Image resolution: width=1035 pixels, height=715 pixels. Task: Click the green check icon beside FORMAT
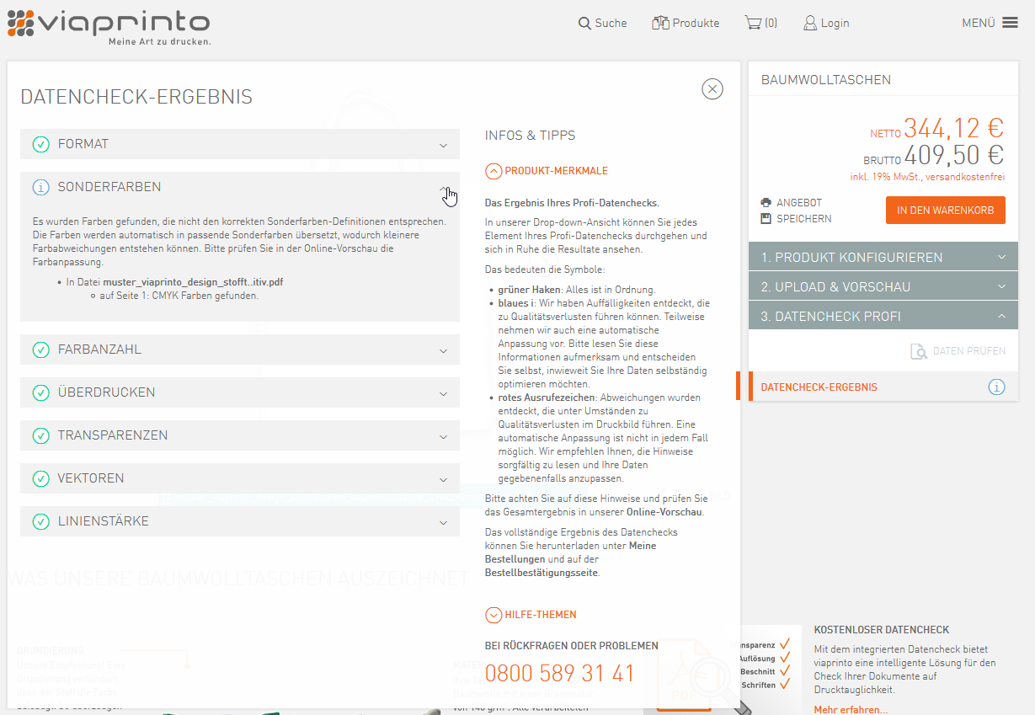coord(40,144)
